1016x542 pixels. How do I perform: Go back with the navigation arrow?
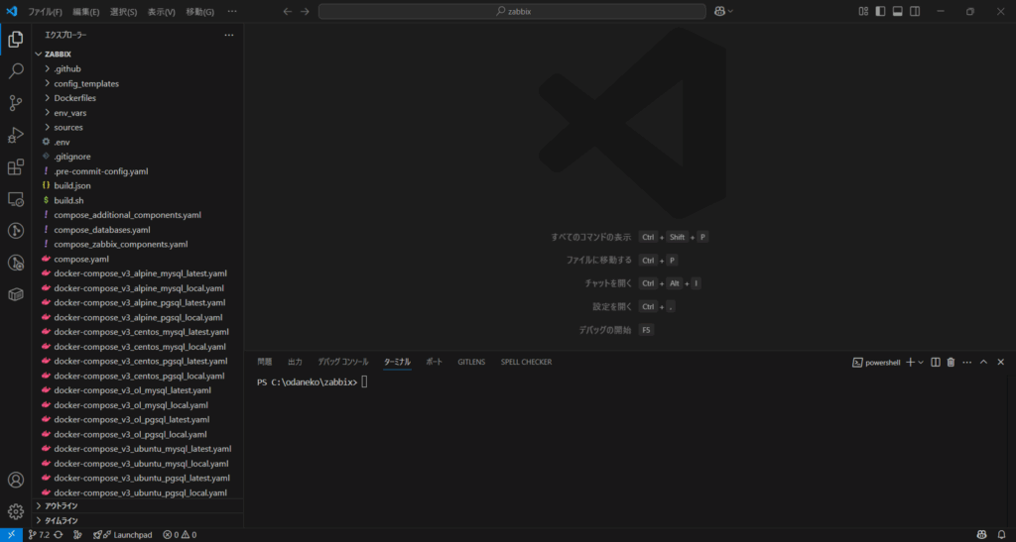click(288, 11)
